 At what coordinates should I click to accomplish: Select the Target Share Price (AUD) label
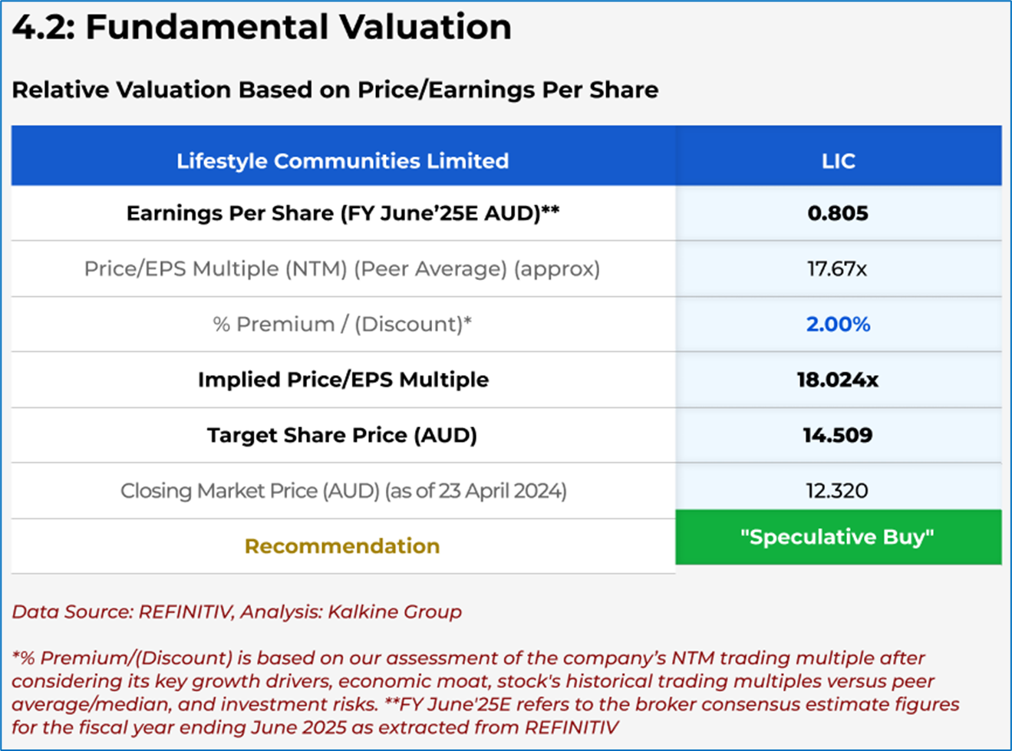[x=342, y=436]
